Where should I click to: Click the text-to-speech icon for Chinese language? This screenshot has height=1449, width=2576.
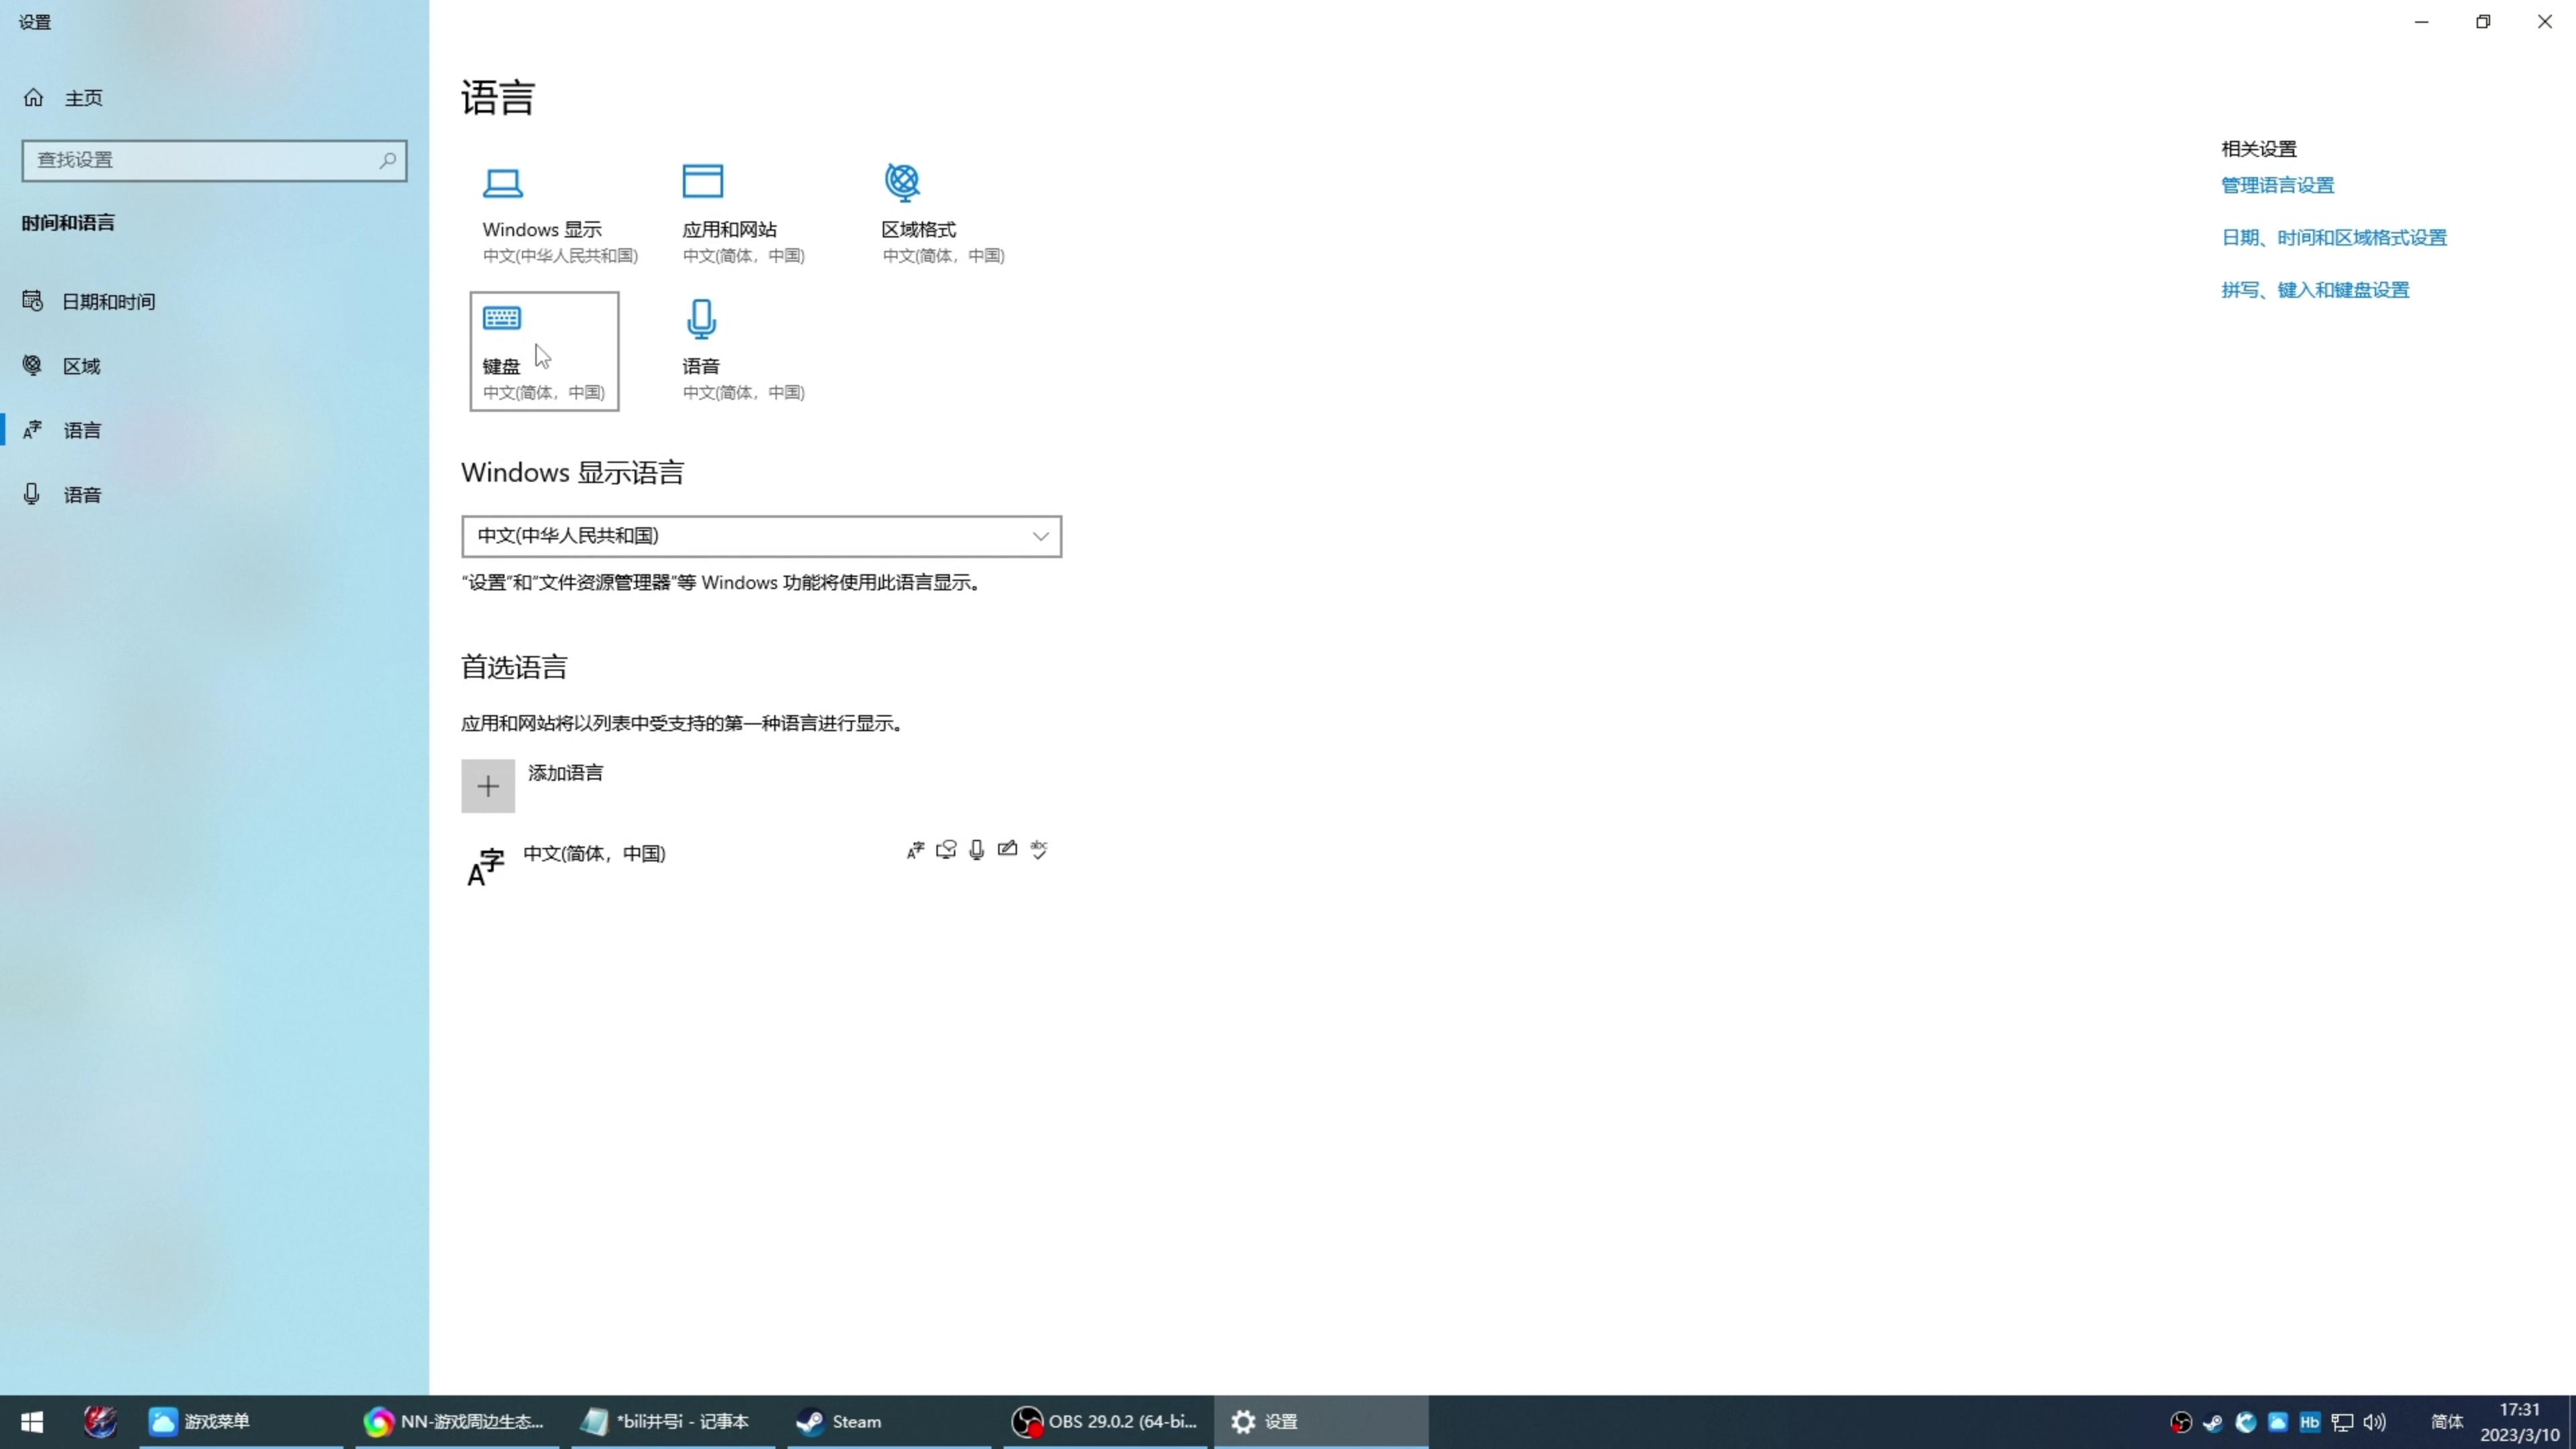[946, 849]
